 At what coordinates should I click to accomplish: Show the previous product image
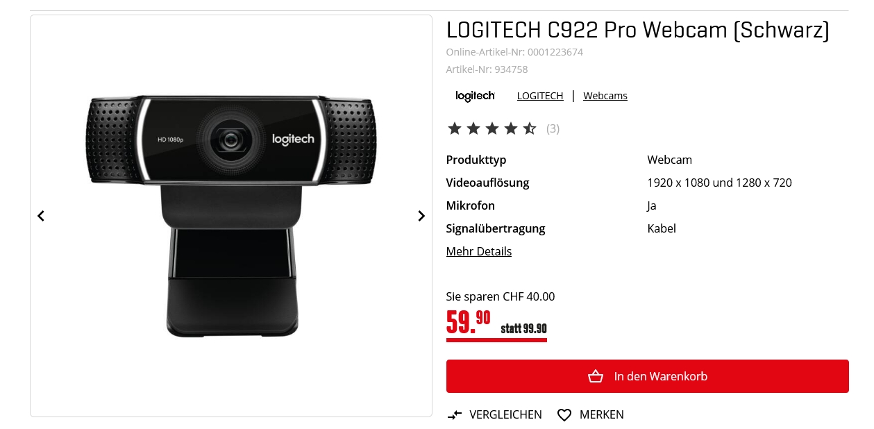(41, 216)
